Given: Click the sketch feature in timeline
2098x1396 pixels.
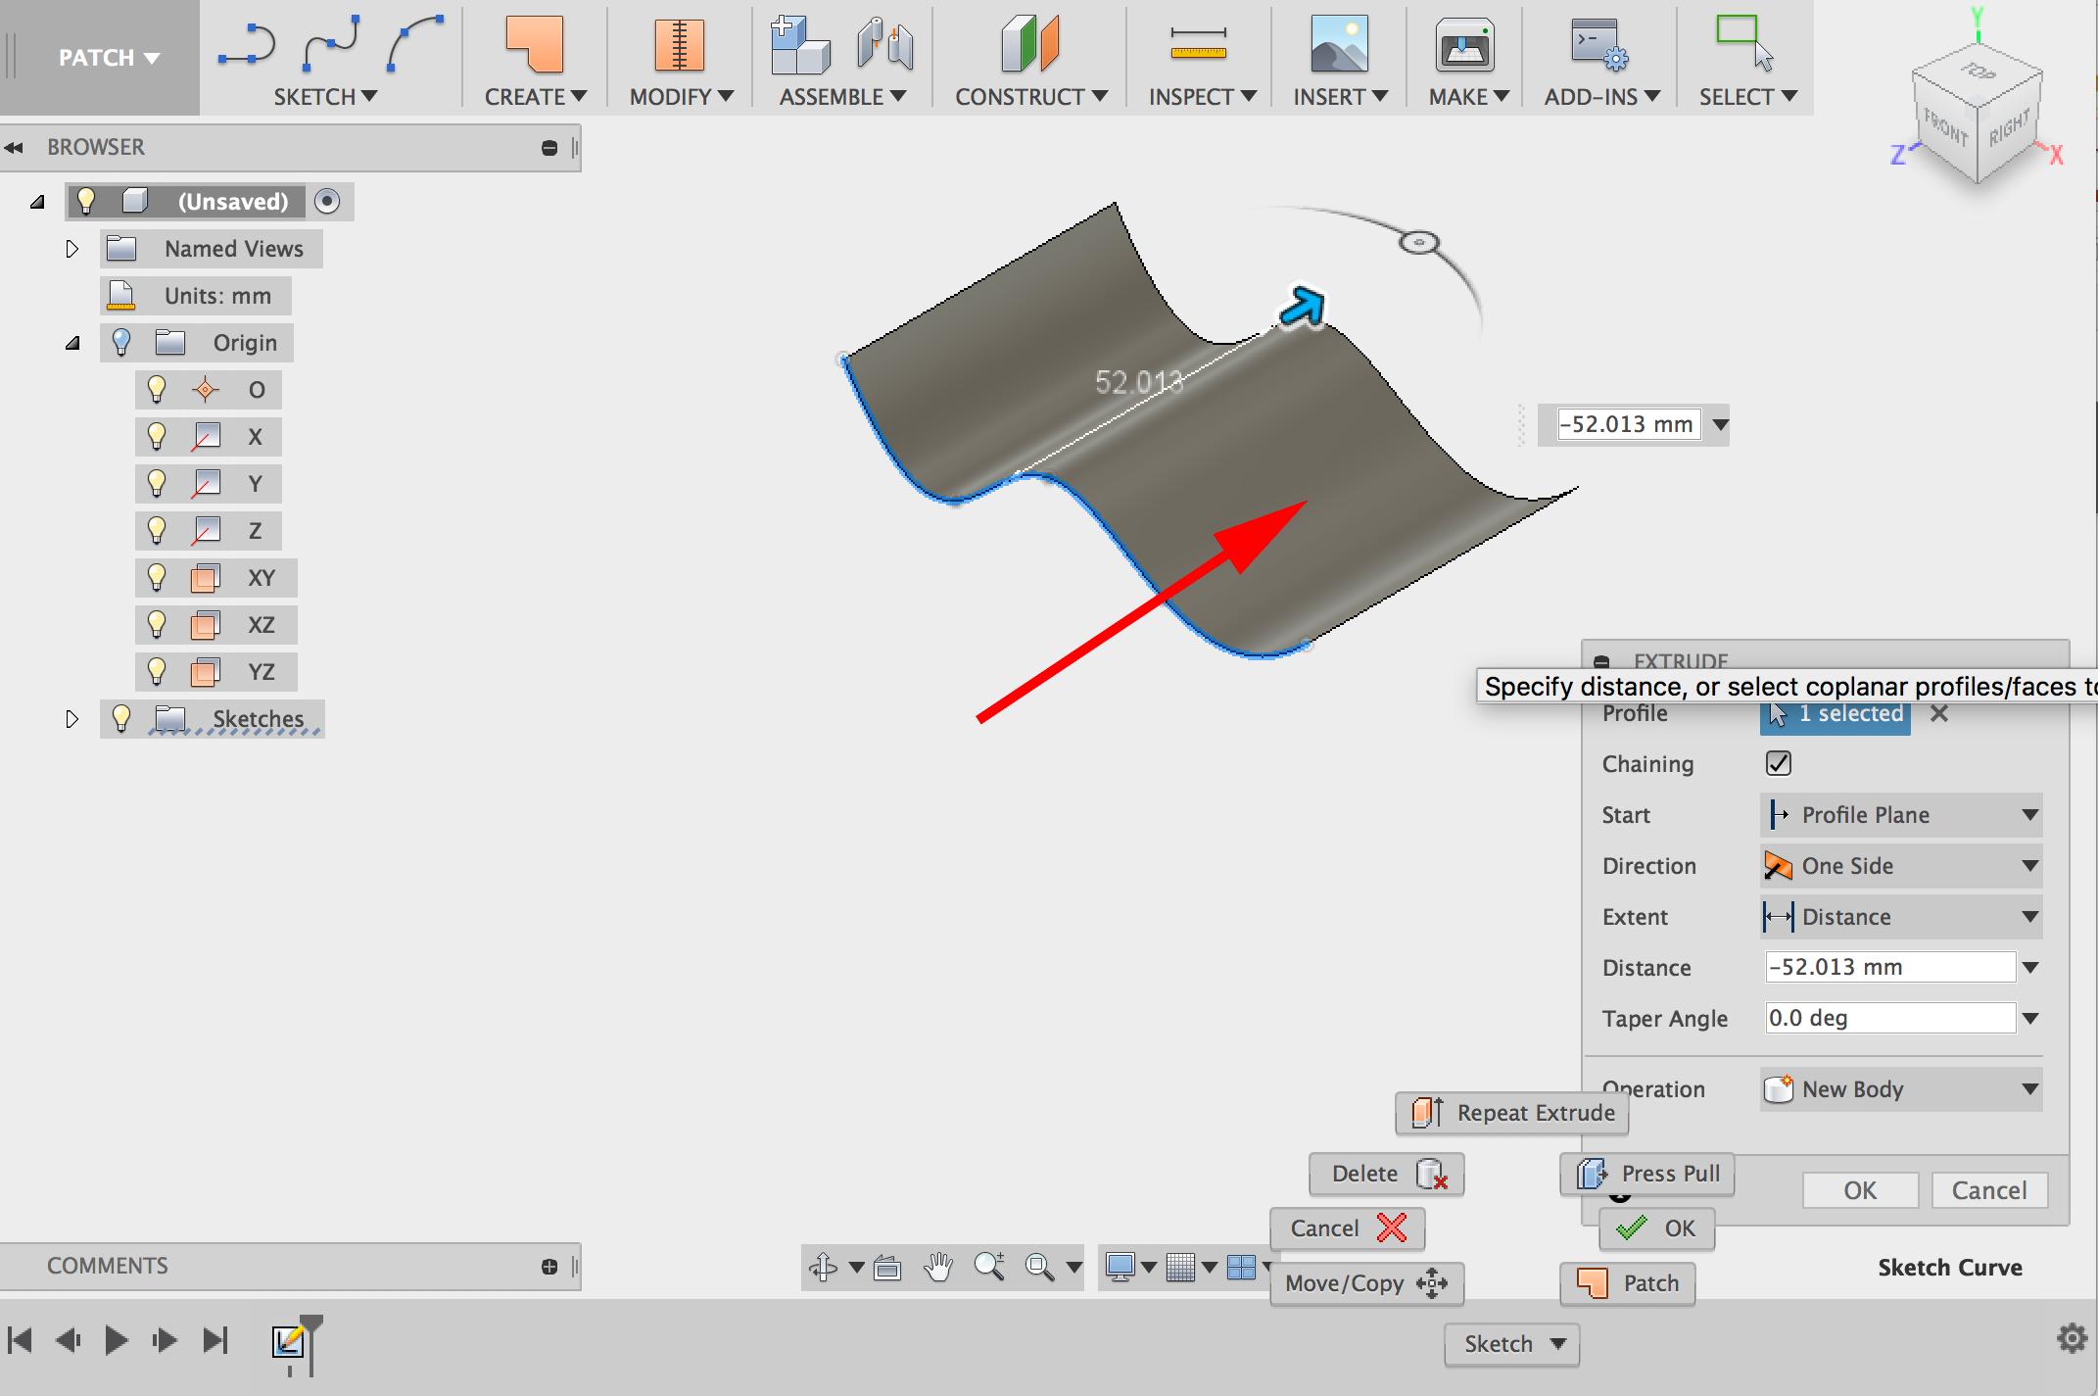Looking at the screenshot, I should 289,1341.
